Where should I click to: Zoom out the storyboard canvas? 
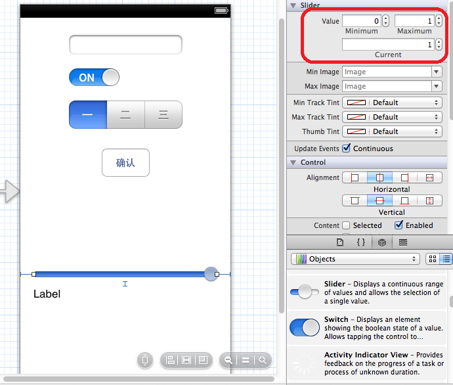pyautogui.click(x=228, y=360)
